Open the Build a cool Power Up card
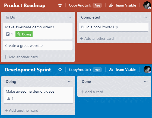 [x=114, y=27]
